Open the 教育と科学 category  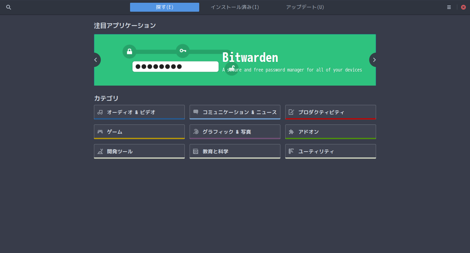pos(235,151)
